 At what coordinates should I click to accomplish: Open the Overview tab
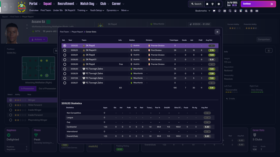[x=34, y=10]
